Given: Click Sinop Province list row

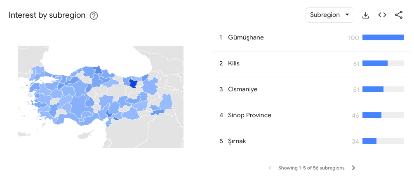Looking at the screenshot, I should coord(308,115).
